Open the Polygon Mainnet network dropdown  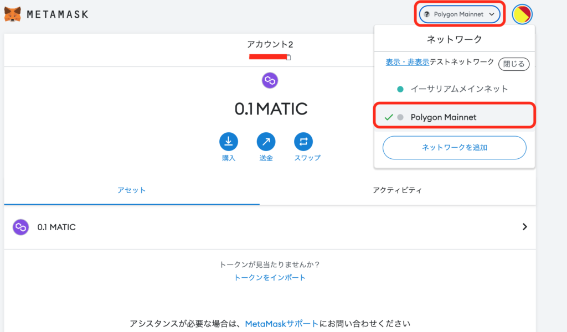[x=459, y=14]
